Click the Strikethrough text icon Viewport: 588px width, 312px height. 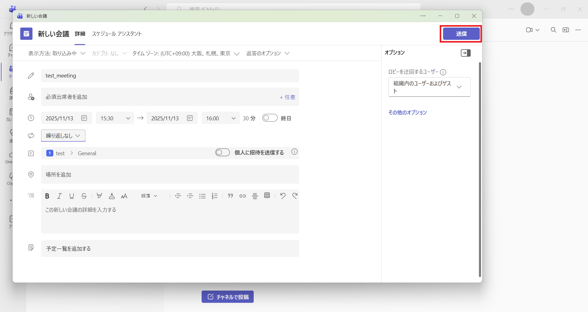(x=84, y=196)
